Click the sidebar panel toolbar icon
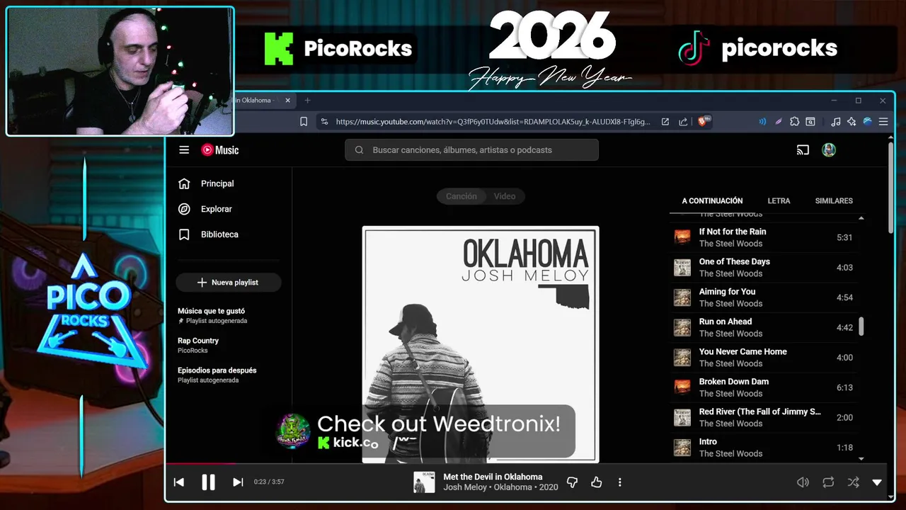Screen dimensions: 906x510 (x=810, y=122)
